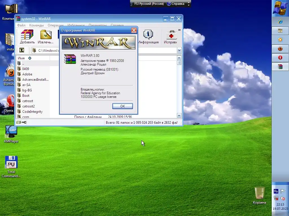Select the KMPlayer desktop icon

coord(11,134)
